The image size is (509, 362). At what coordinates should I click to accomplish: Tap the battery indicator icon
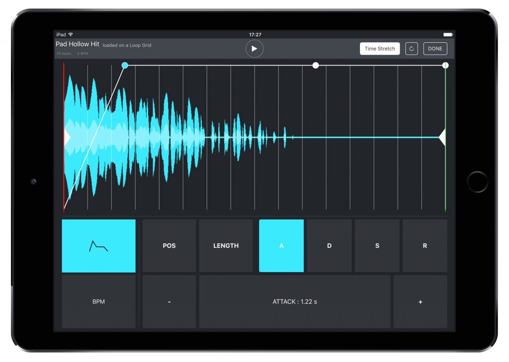[x=447, y=35]
